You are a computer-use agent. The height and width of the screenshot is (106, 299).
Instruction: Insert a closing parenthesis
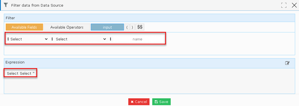(132, 27)
